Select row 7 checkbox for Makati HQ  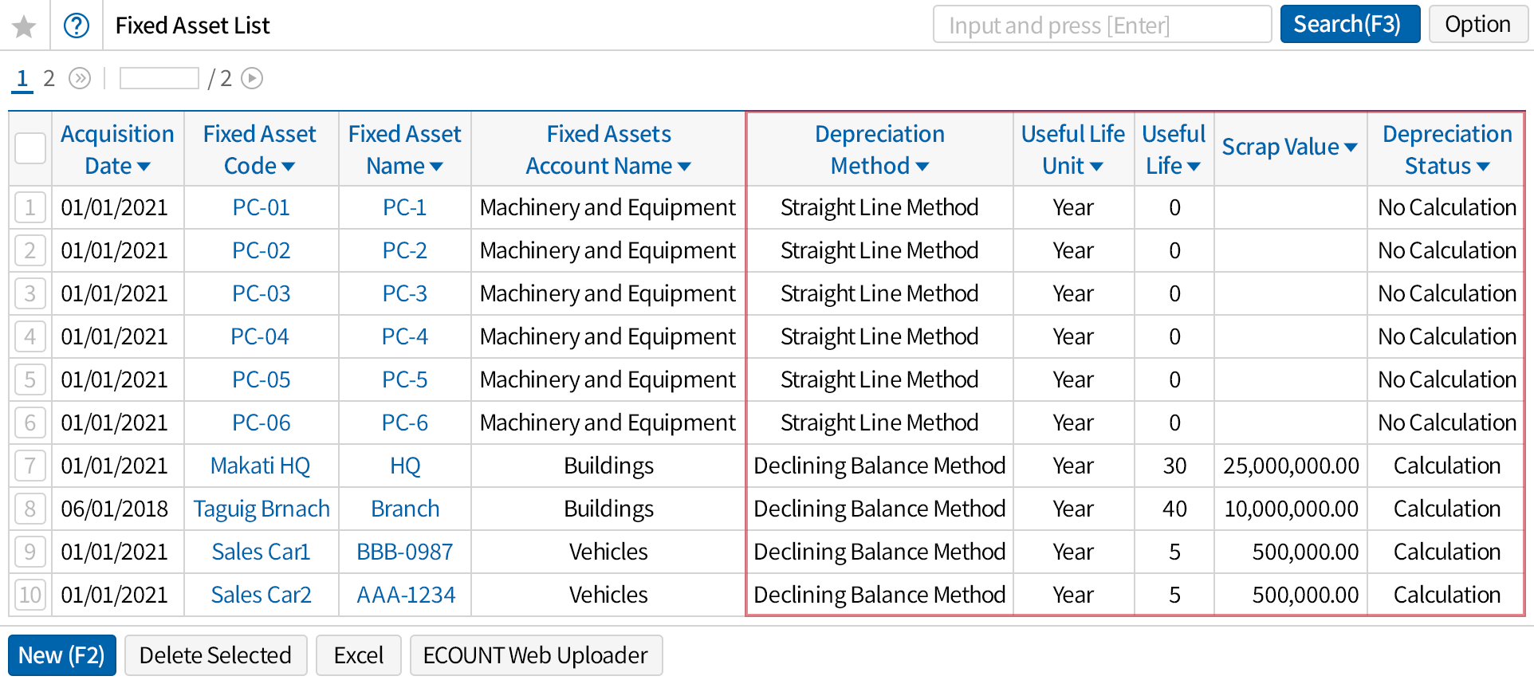(x=30, y=466)
